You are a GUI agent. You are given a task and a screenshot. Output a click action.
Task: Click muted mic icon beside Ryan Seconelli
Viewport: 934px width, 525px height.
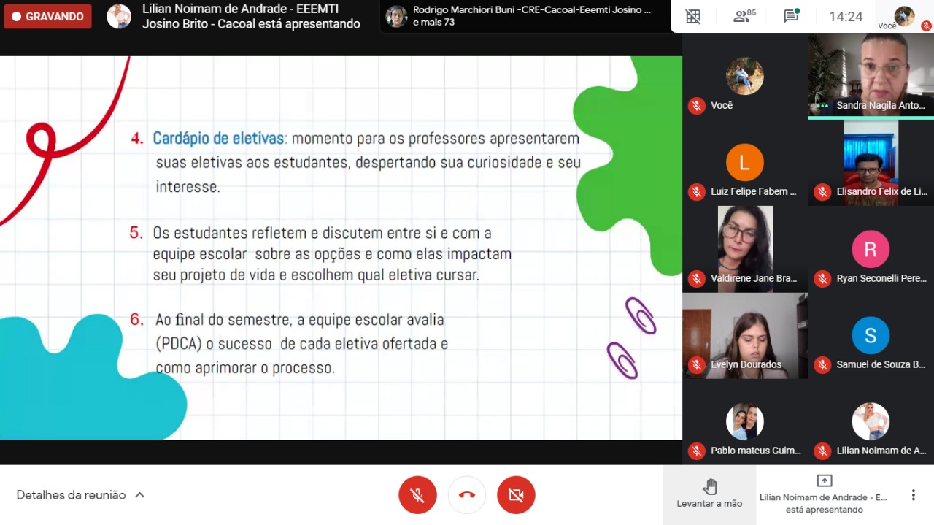pyautogui.click(x=822, y=279)
